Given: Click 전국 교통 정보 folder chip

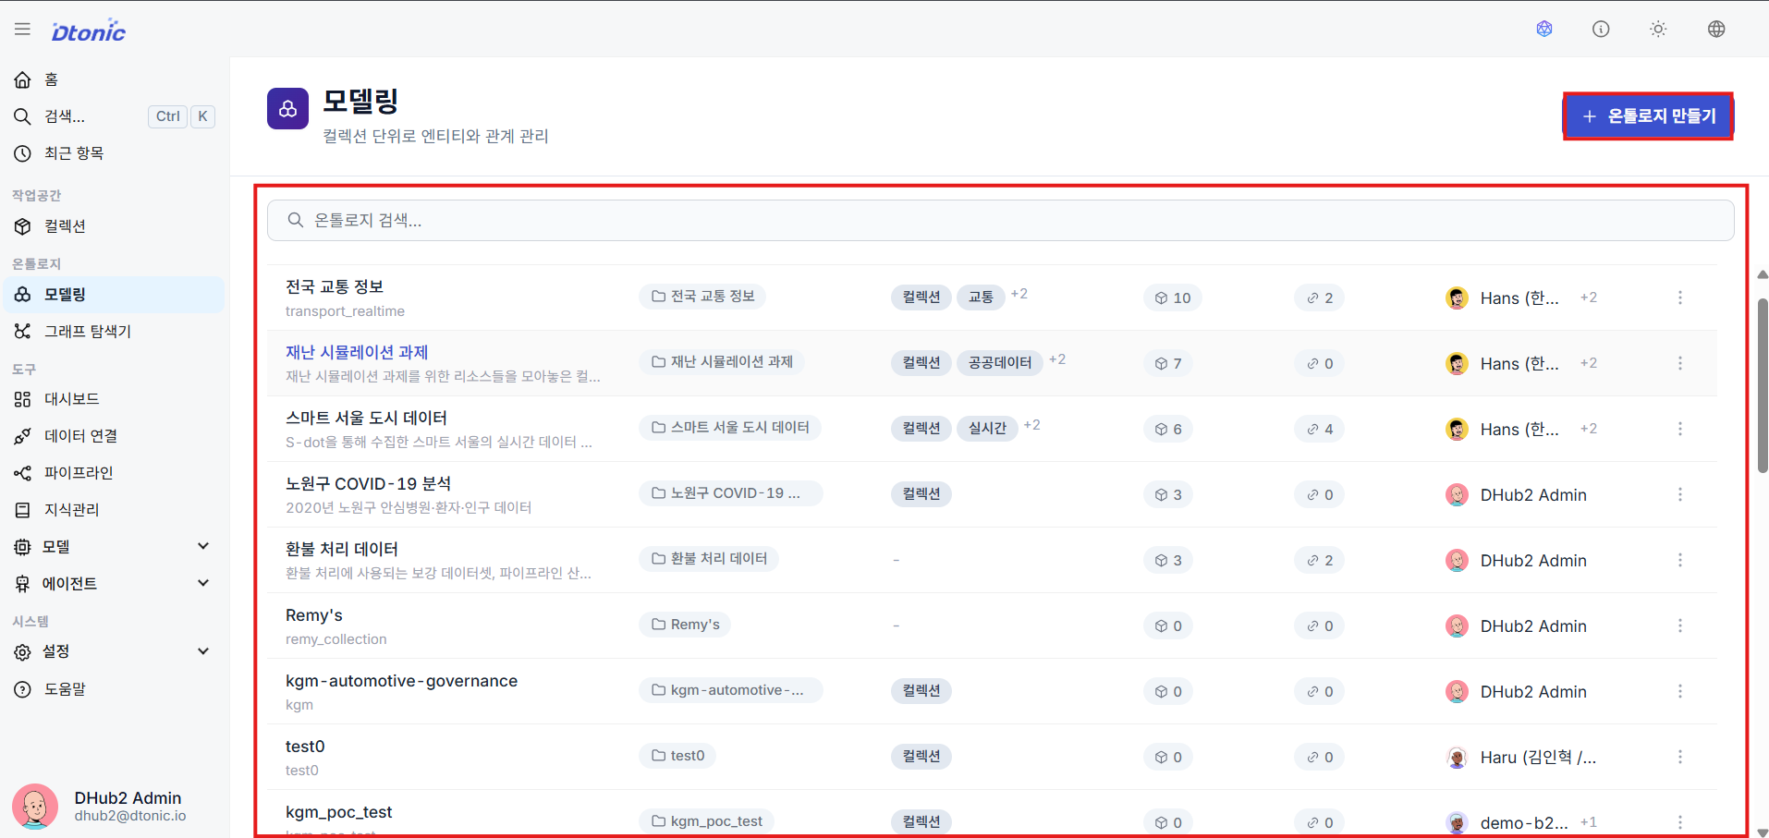Looking at the screenshot, I should [703, 297].
